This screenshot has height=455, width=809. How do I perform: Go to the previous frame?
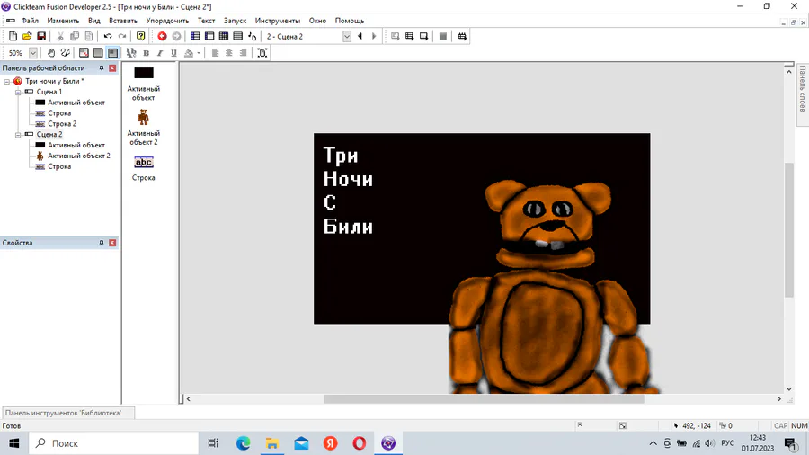click(360, 36)
